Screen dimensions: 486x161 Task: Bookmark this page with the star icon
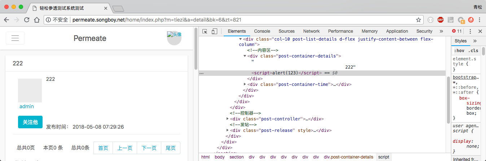click(x=418, y=20)
